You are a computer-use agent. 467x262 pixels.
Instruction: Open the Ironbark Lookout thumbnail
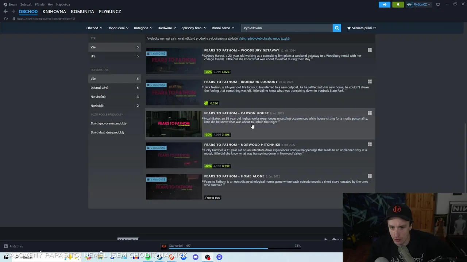[x=174, y=92]
